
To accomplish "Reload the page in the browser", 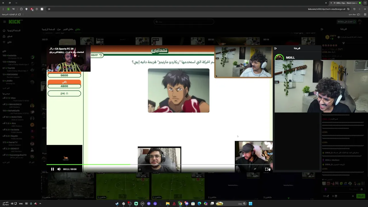I will coord(354,9).
